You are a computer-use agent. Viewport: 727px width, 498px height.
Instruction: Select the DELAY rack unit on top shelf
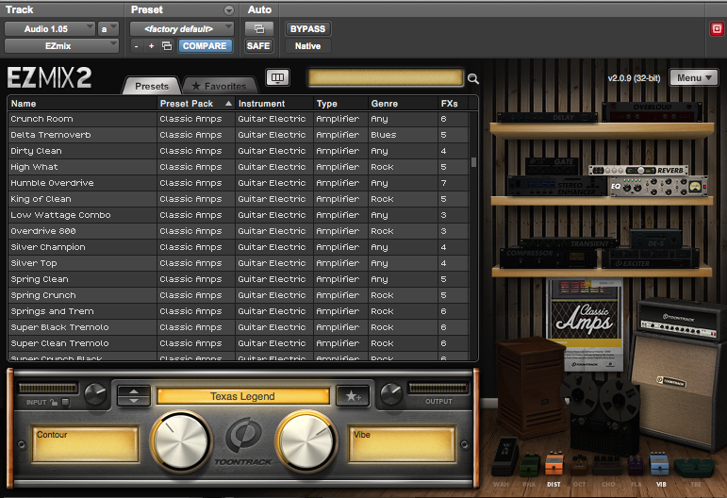pyautogui.click(x=550, y=118)
